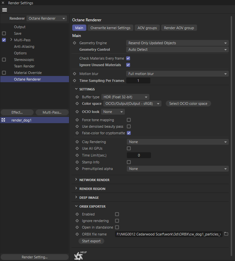Click keyframe diamond next to Motion blur
This screenshot has width=235, height=261.
point(75,74)
